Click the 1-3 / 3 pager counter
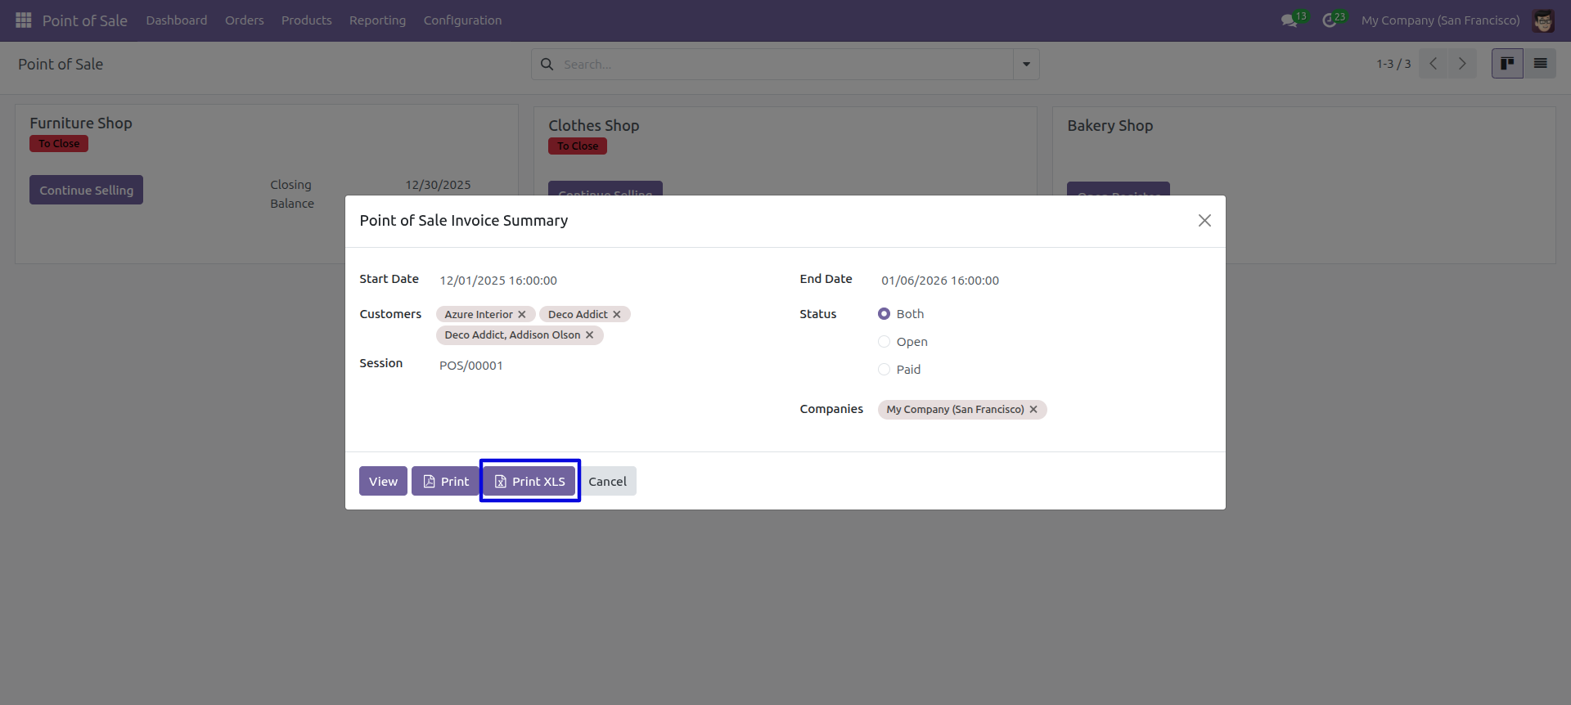 1393,64
